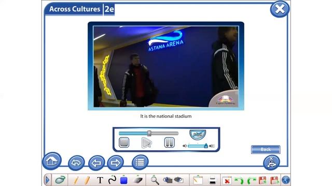332x186 pixels.
Task: Click the 'Across Cultures' title tab
Action: [x=75, y=9]
